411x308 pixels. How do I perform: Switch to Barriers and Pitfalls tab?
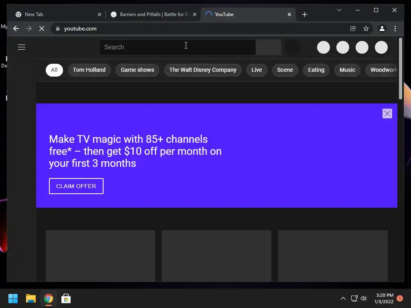pyautogui.click(x=153, y=14)
